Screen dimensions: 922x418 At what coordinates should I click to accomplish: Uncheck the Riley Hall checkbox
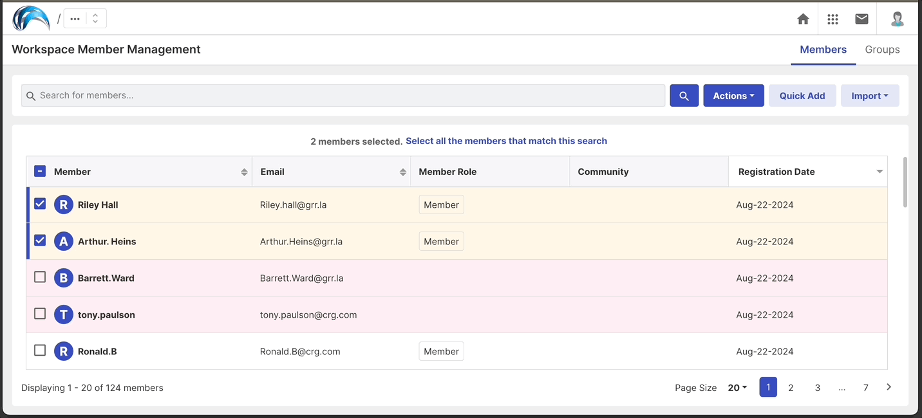coord(40,204)
